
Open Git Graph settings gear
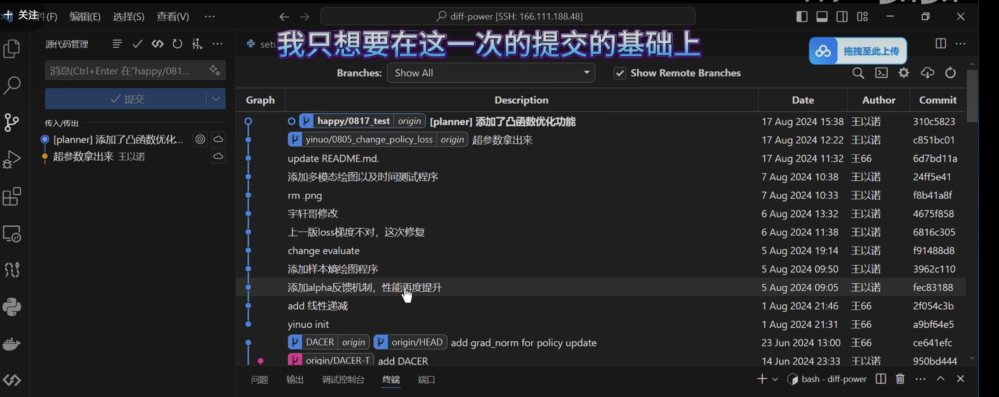(x=904, y=73)
